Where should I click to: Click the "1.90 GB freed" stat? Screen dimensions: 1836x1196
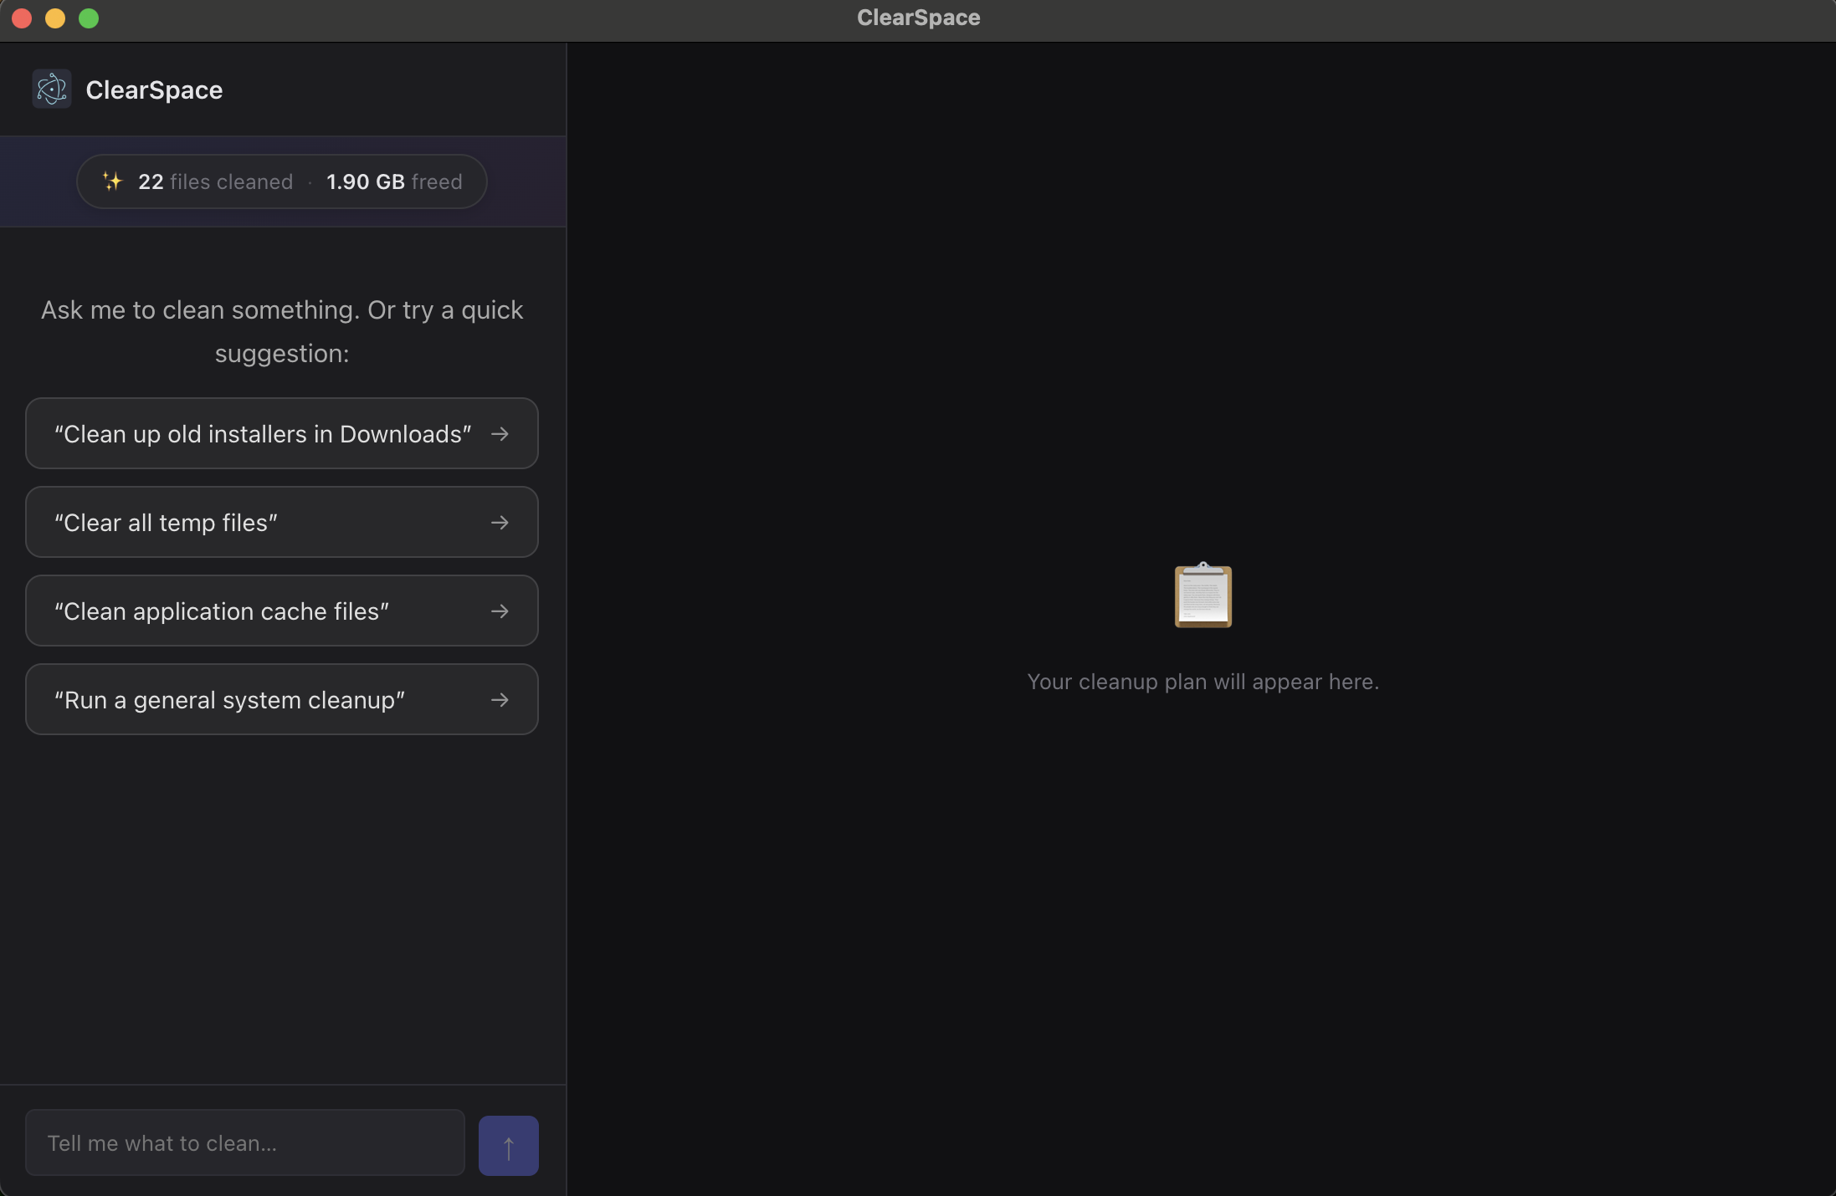point(394,181)
